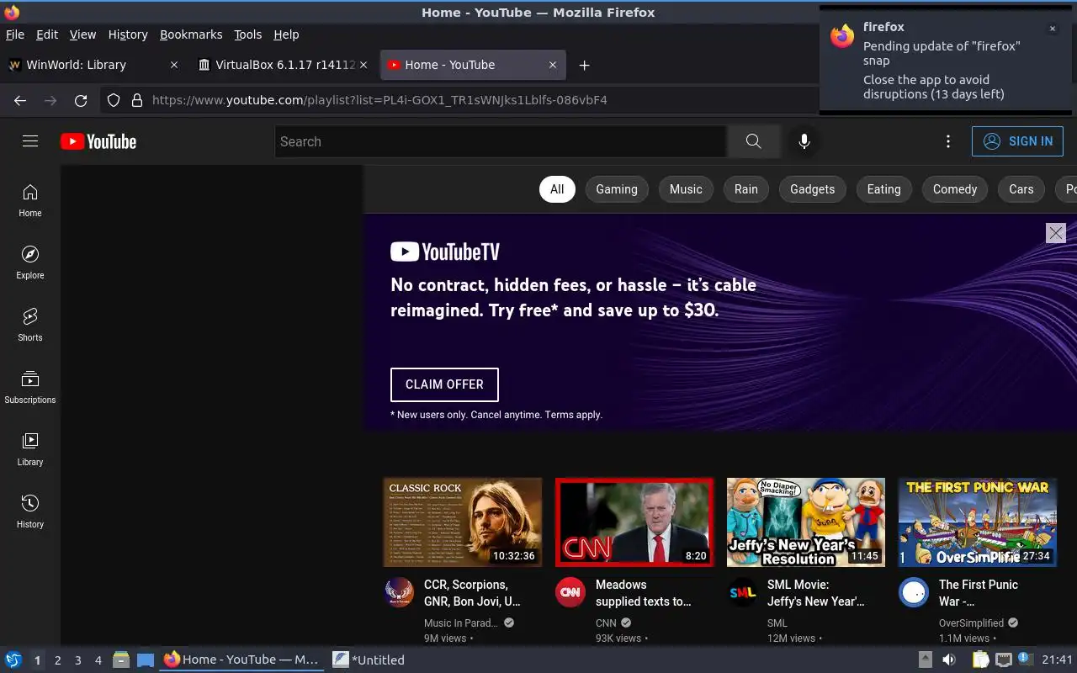
Task: Open the panel application menu icon
Action: (13, 660)
